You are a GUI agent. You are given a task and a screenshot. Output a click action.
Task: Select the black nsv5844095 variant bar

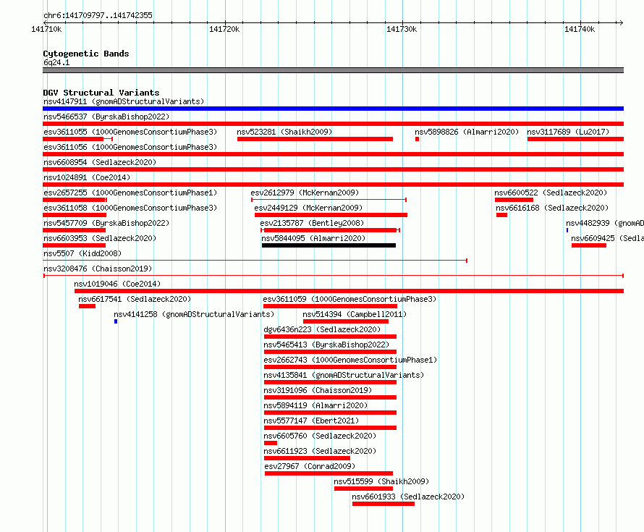coord(329,245)
